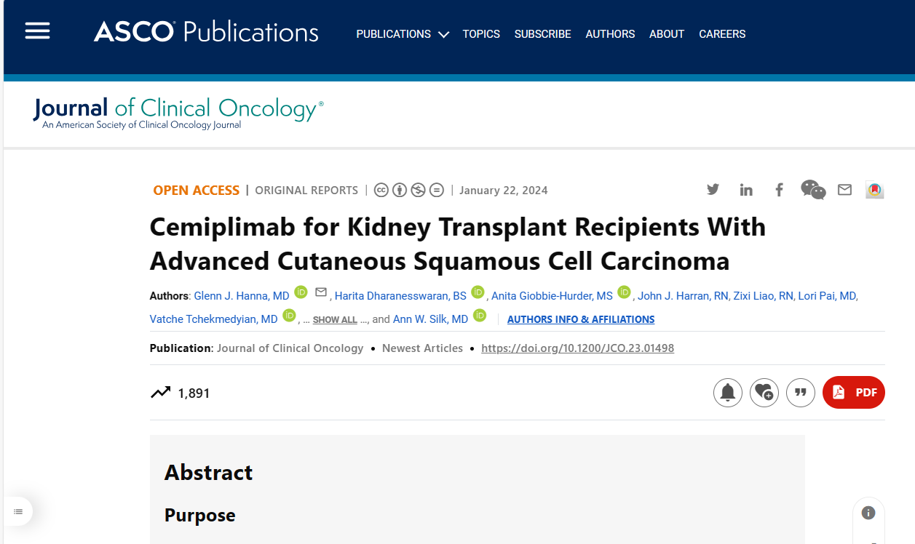Image resolution: width=915 pixels, height=544 pixels.
Task: Open the CAREERS navigation link
Action: [x=722, y=34]
